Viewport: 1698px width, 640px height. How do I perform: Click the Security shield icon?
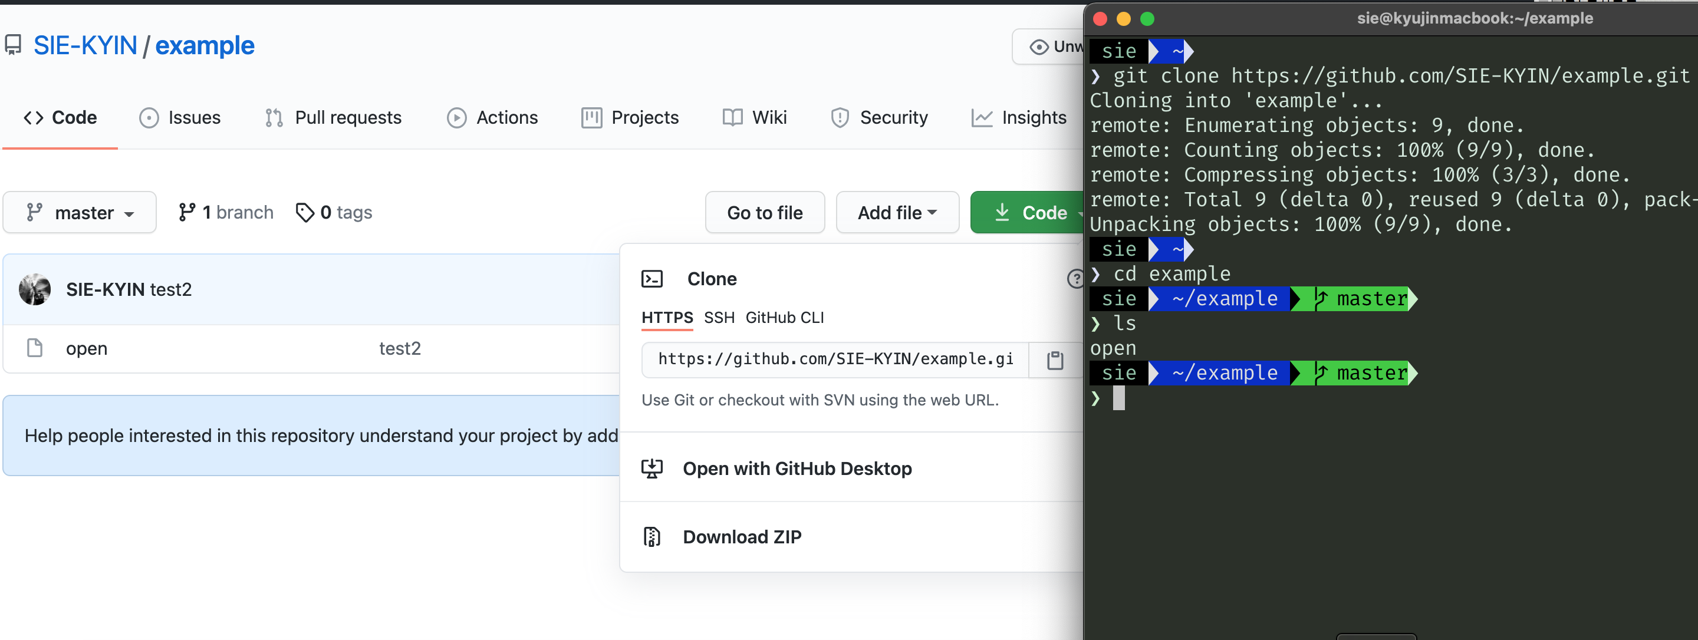pos(840,118)
